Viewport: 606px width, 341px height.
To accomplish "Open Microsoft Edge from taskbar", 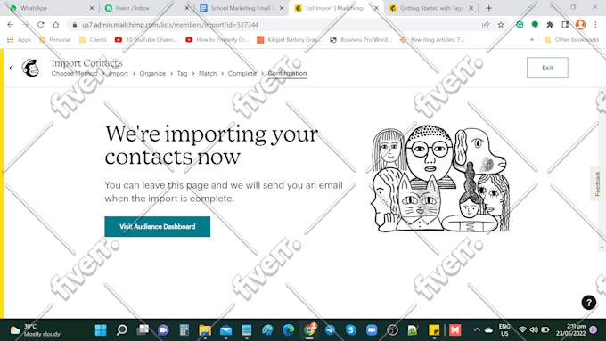I will click(x=289, y=329).
